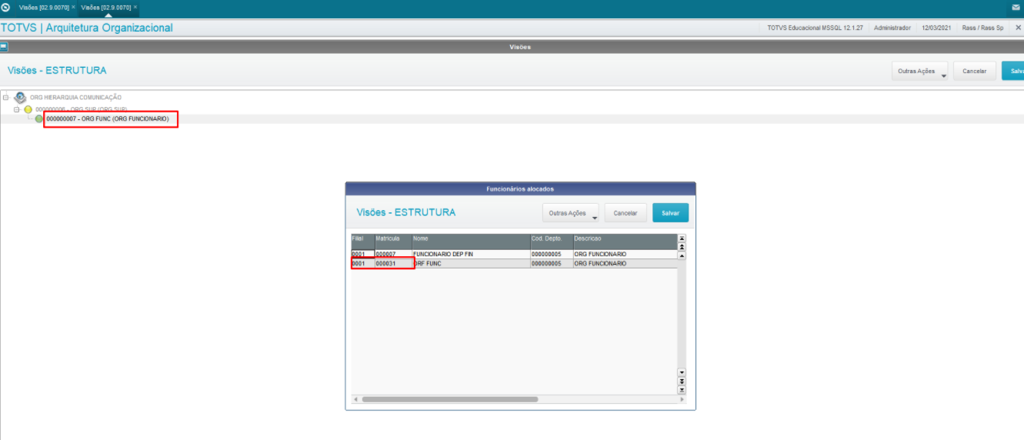Switch to the second Visões [02.9.0070] tab
Viewport: 1024px width, 440px height.
click(105, 7)
